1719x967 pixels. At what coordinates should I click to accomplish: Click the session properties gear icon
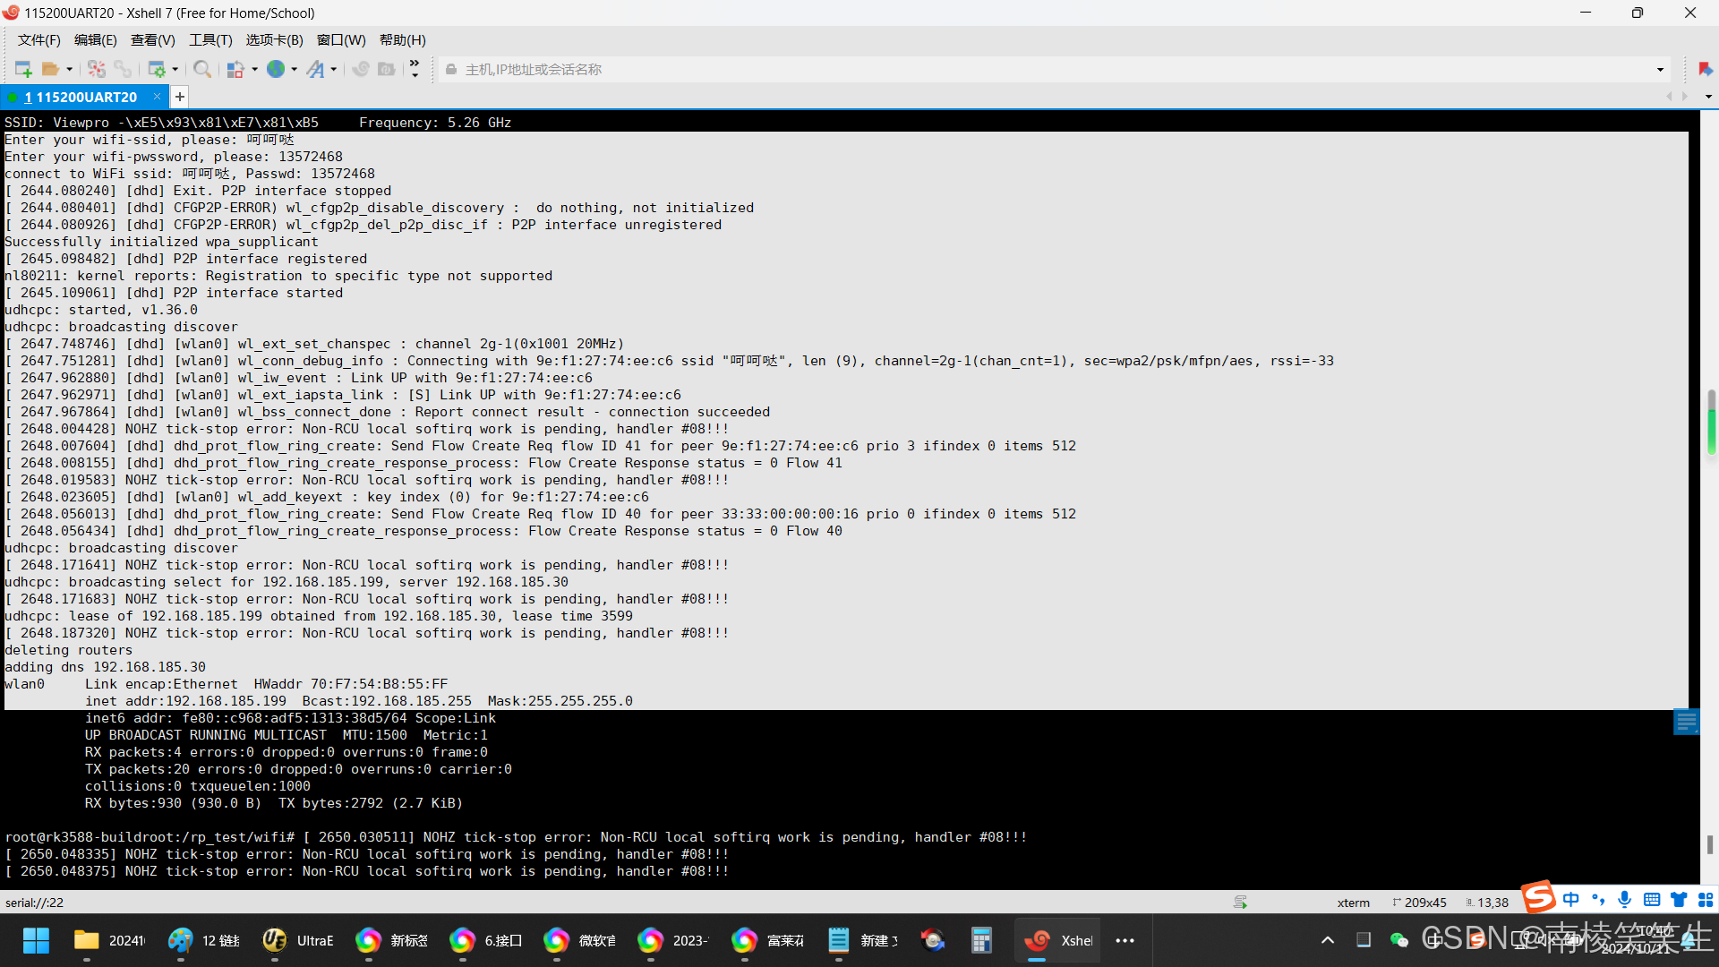click(157, 69)
